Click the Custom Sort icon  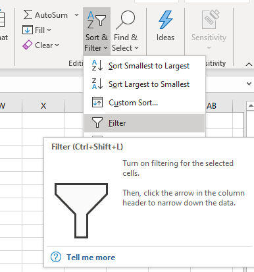97,102
